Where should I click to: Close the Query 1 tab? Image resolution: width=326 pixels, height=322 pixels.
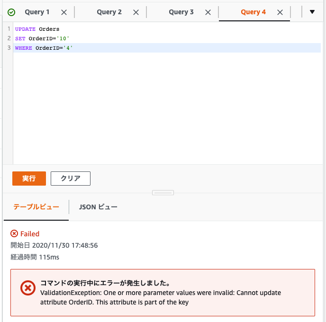point(64,12)
